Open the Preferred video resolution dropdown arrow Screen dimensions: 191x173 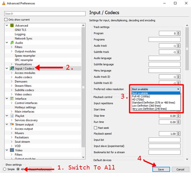point(178,89)
